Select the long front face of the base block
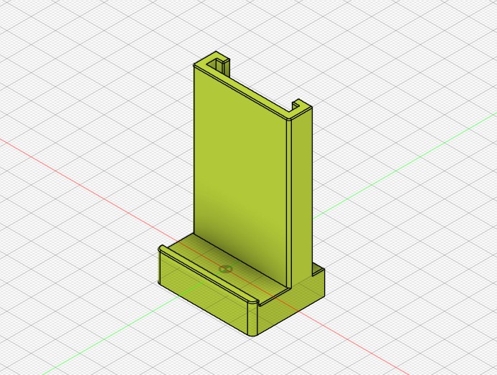The width and height of the screenshot is (497, 375). click(203, 293)
